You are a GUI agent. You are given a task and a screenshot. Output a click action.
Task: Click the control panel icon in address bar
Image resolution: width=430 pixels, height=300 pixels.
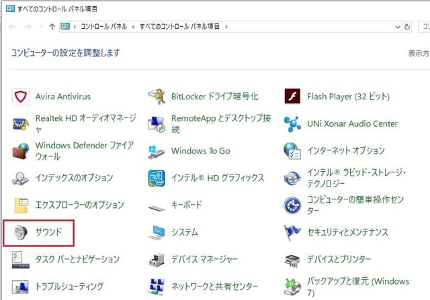pyautogui.click(x=65, y=26)
